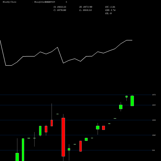
Task: Click the 1039 price axis label
Action: pyautogui.click(x=154, y=120)
